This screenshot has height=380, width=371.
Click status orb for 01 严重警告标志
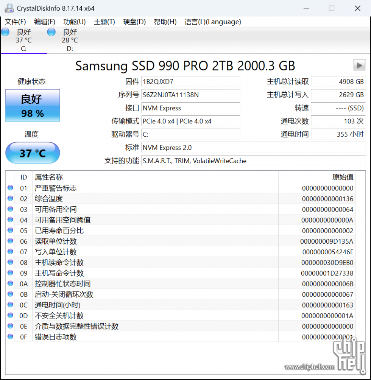[x=10, y=188]
